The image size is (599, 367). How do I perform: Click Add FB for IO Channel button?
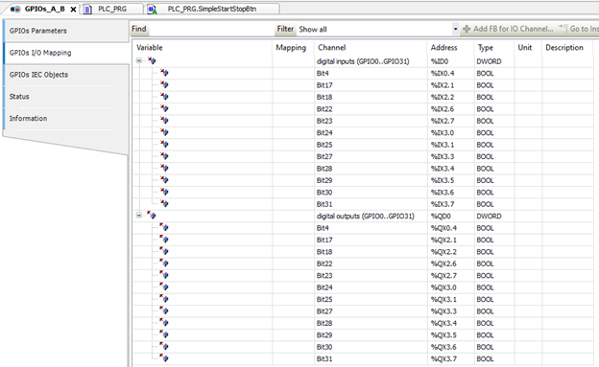pyautogui.click(x=508, y=29)
